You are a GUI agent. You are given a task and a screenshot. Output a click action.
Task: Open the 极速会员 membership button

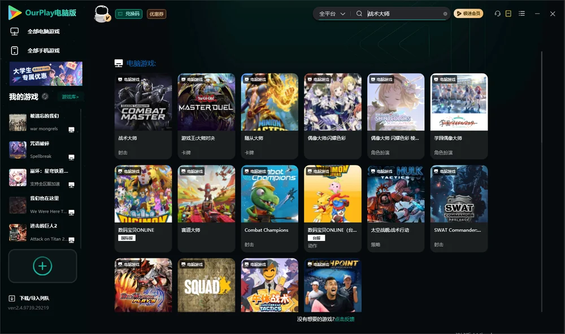468,14
